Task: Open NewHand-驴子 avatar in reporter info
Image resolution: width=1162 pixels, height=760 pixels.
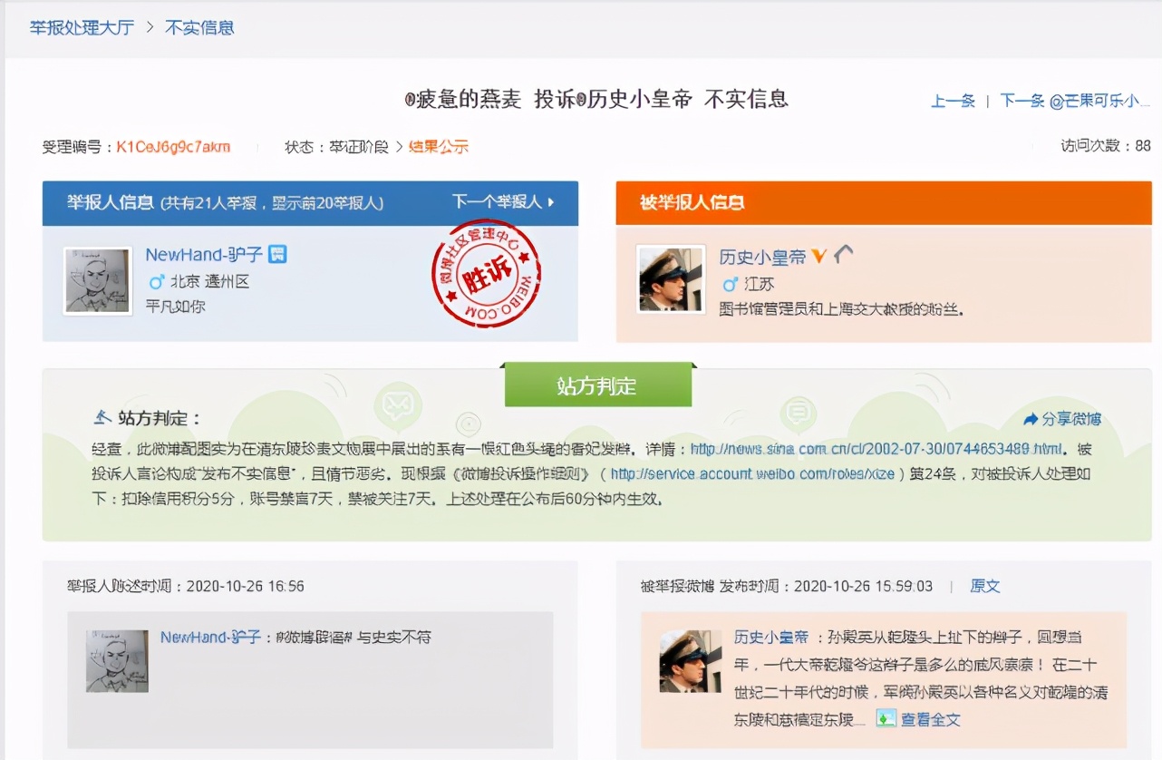Action: click(97, 281)
